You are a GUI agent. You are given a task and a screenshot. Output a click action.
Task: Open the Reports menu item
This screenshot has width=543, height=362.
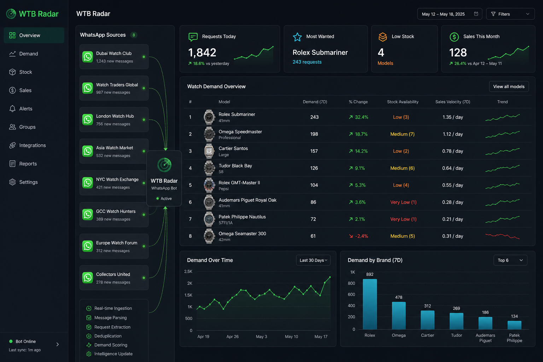[x=34, y=164]
